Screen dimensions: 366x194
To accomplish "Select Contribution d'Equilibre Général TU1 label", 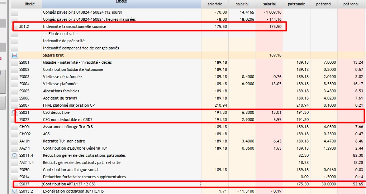I will point(75,148).
